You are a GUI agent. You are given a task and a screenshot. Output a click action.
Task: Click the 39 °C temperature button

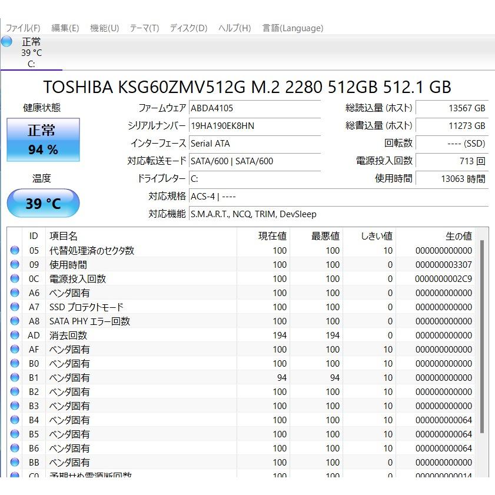[x=43, y=203]
